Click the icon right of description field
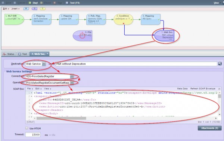224x141 pixels. pos(220,64)
